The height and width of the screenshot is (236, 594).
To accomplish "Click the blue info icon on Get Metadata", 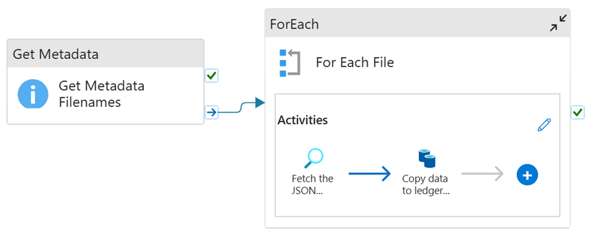I will [x=33, y=94].
